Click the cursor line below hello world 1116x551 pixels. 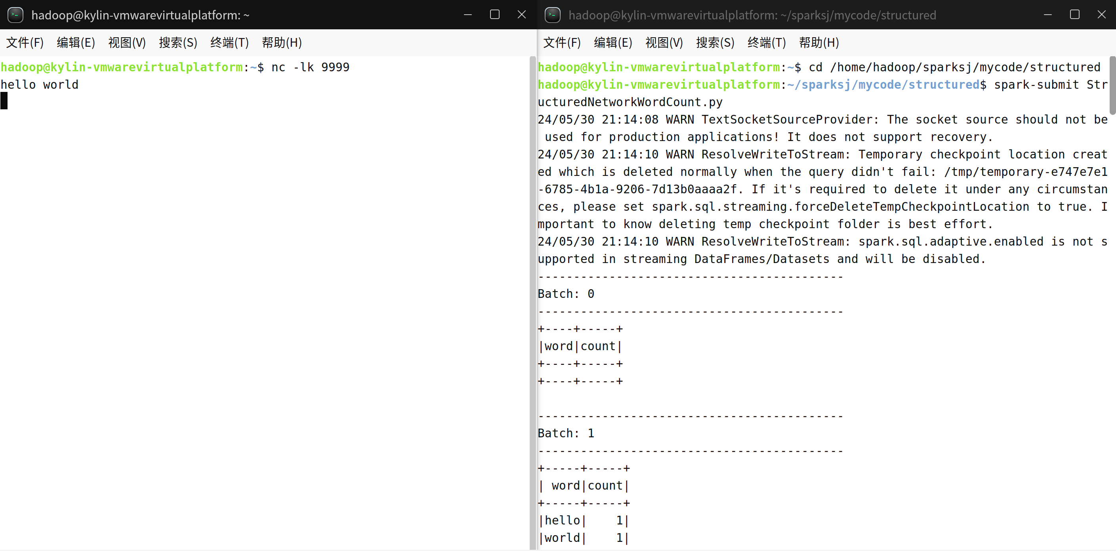pyautogui.click(x=4, y=101)
